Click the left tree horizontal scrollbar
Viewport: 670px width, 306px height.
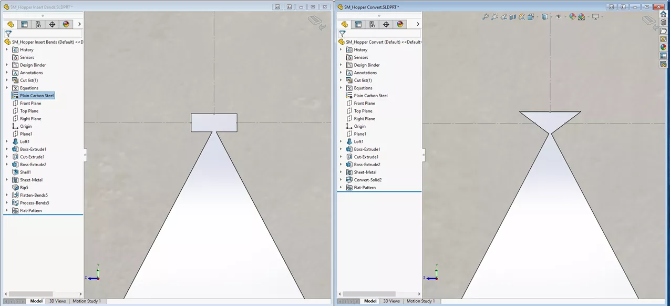pos(32,294)
